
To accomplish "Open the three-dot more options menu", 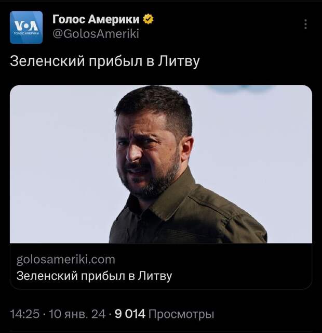I will 305,24.
